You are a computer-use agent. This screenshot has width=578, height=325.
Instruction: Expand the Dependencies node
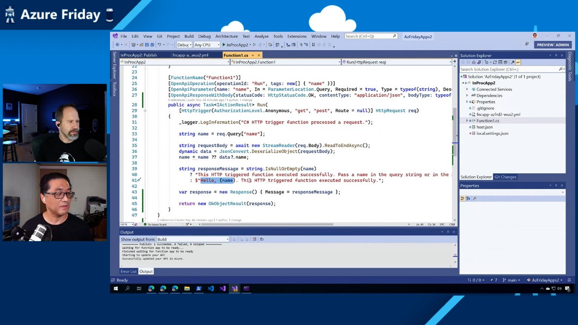[x=467, y=96]
